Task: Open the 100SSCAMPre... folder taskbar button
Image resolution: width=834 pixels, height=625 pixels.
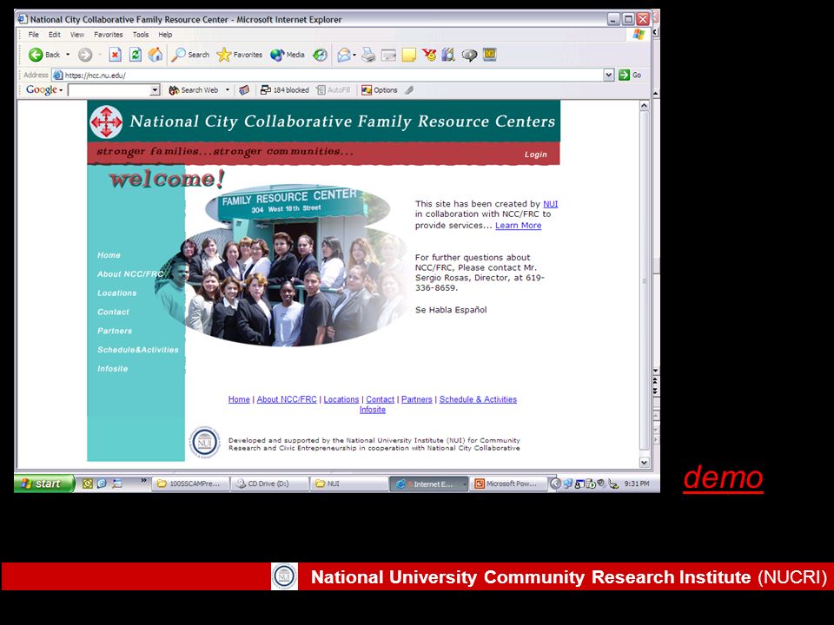Action: (x=191, y=484)
